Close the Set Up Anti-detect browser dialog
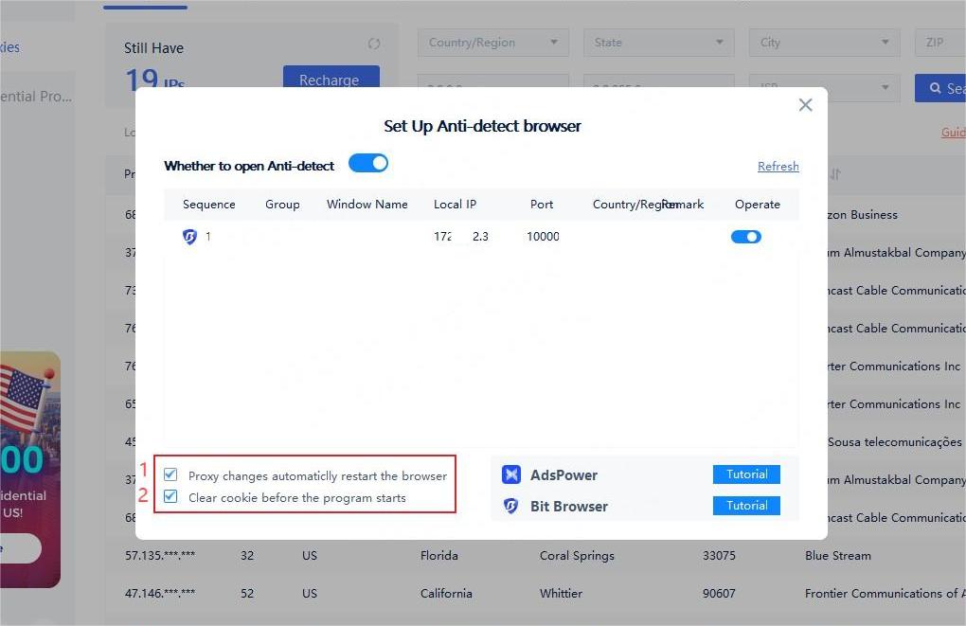The width and height of the screenshot is (966, 626). (x=805, y=105)
